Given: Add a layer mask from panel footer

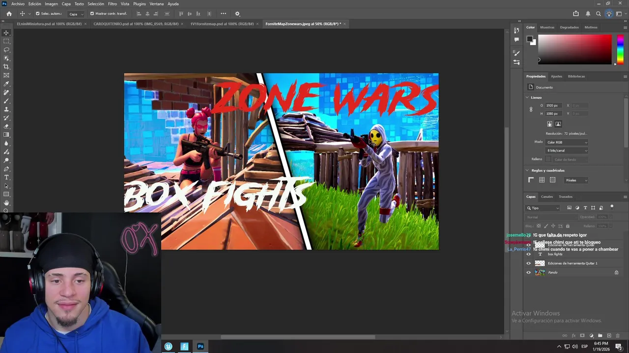Looking at the screenshot, I should pyautogui.click(x=582, y=336).
